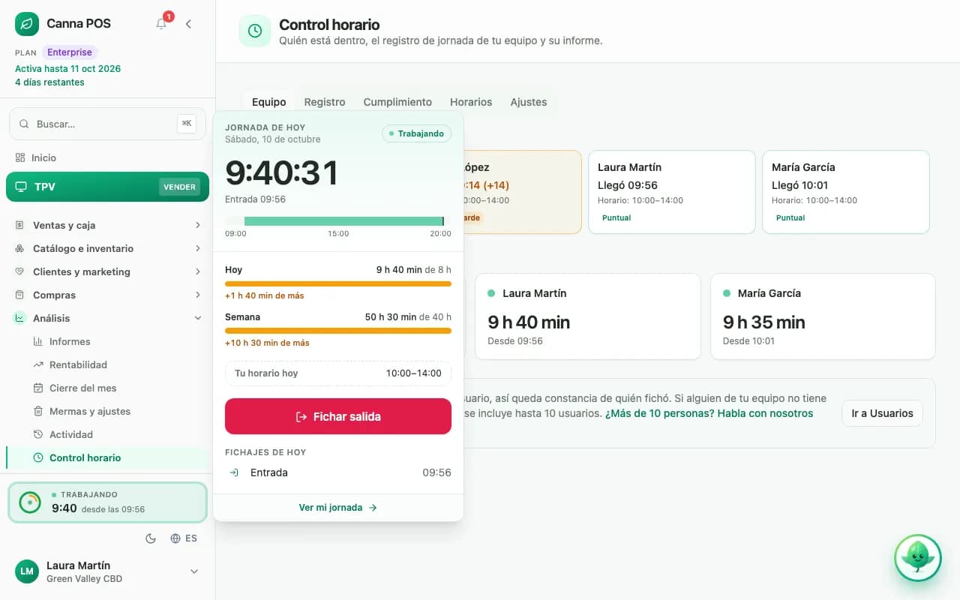Screen dimensions: 960x600
Task: Open the notifications bell
Action: (161, 24)
